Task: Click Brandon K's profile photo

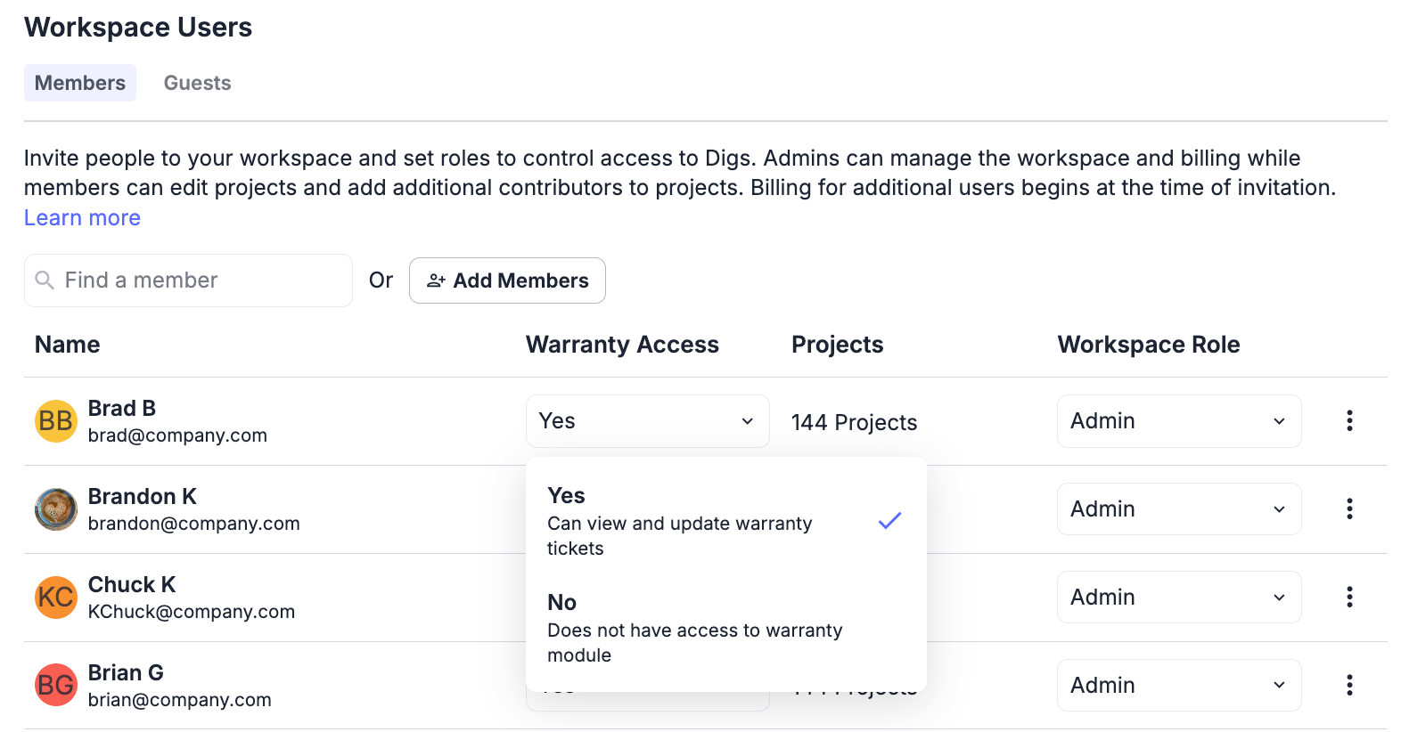Action: click(x=55, y=509)
